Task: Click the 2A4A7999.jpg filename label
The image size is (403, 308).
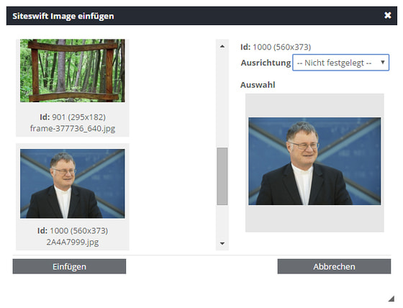Action: pos(73,242)
